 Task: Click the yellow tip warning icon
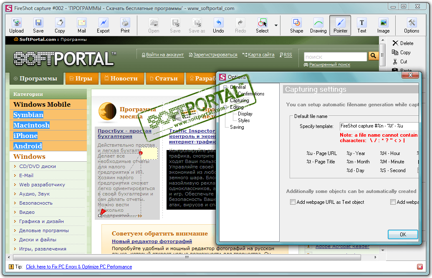[11, 267]
